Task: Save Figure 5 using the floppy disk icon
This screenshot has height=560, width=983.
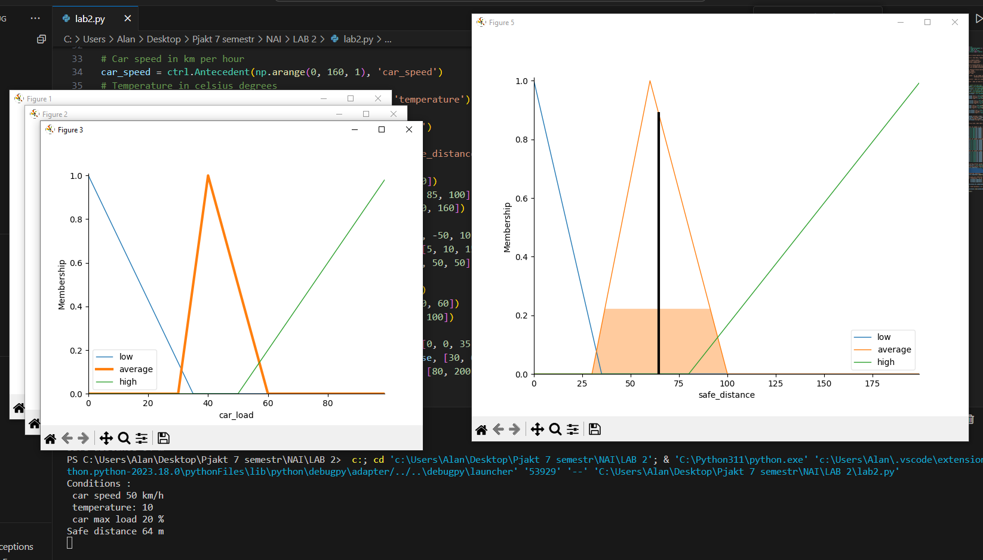Action: point(594,429)
